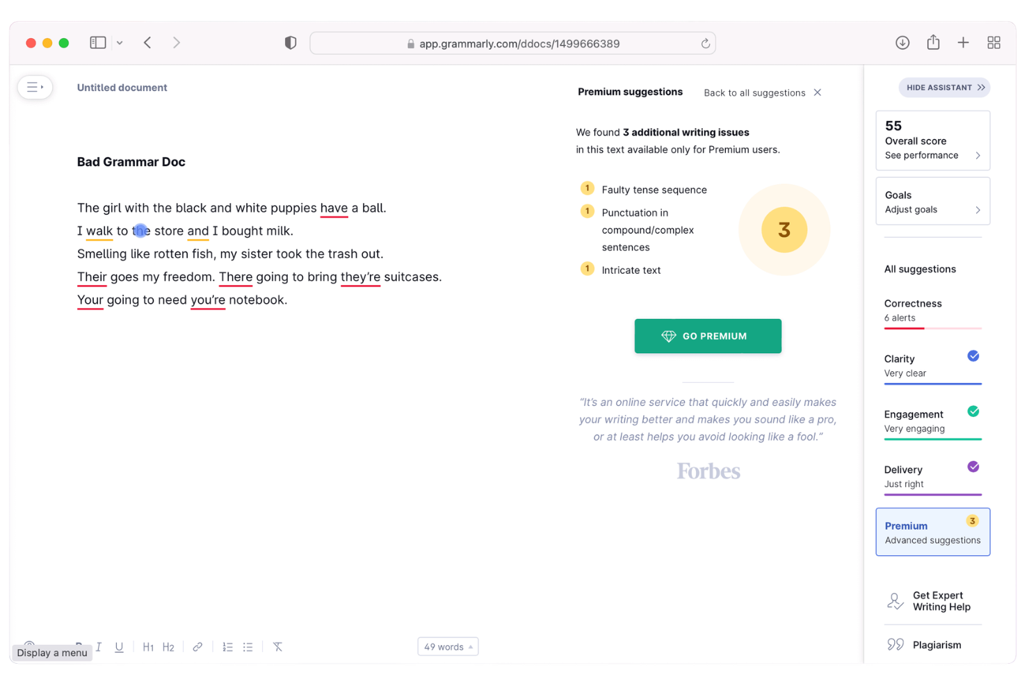The width and height of the screenshot is (1029, 686).
Task: Click the Untitled document title
Action: (x=122, y=88)
